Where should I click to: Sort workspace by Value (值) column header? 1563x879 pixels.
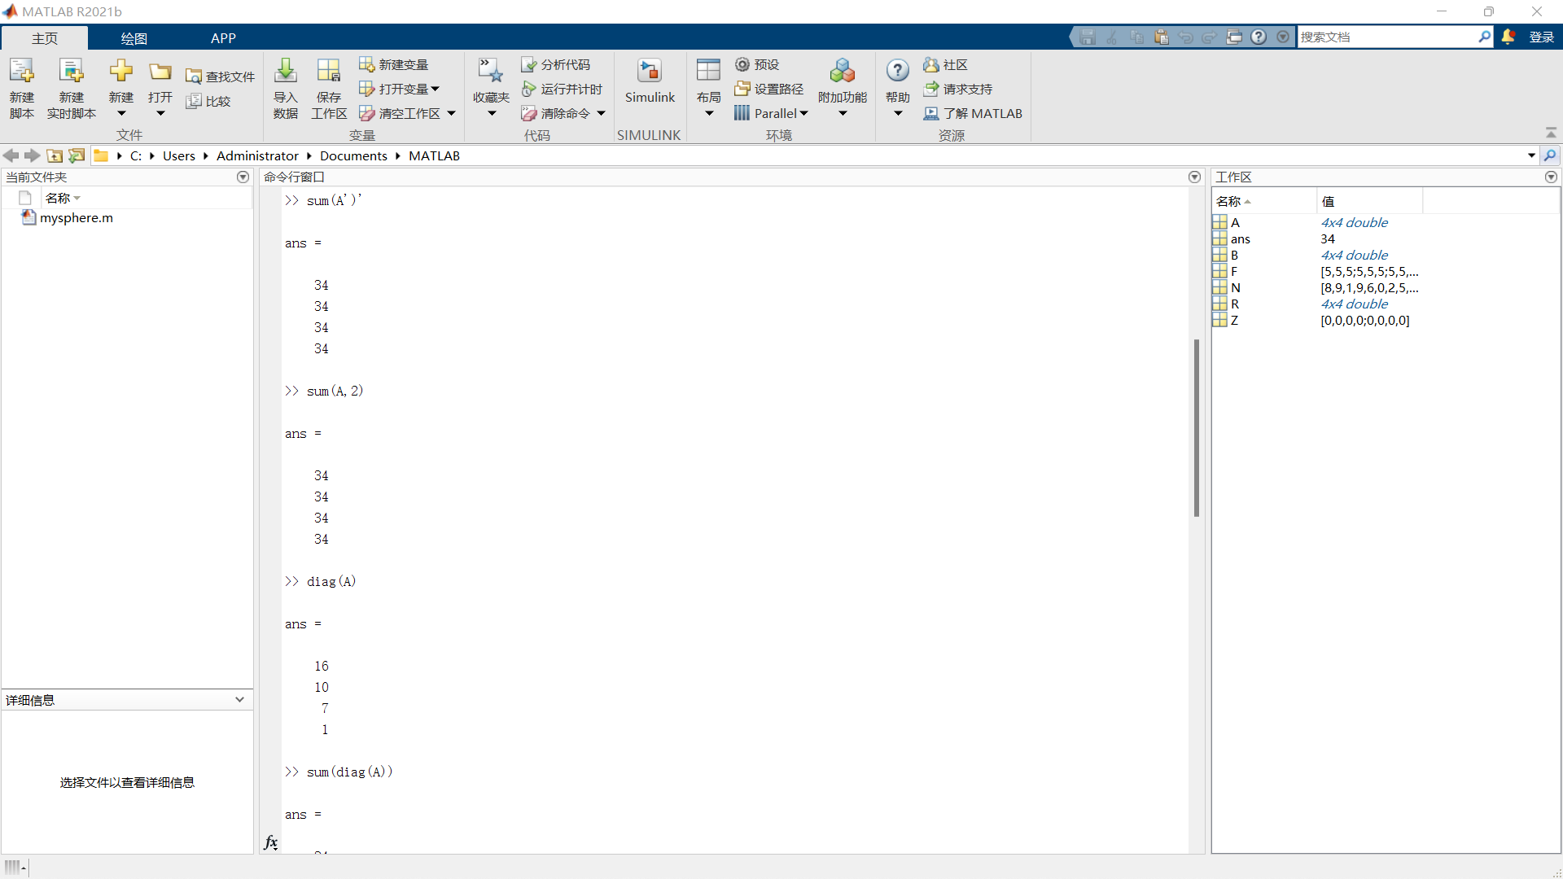tap(1369, 201)
